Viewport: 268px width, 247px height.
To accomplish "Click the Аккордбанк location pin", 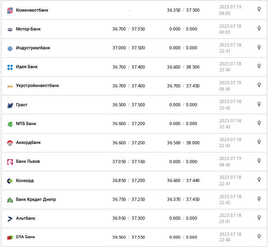I will [x=259, y=142].
